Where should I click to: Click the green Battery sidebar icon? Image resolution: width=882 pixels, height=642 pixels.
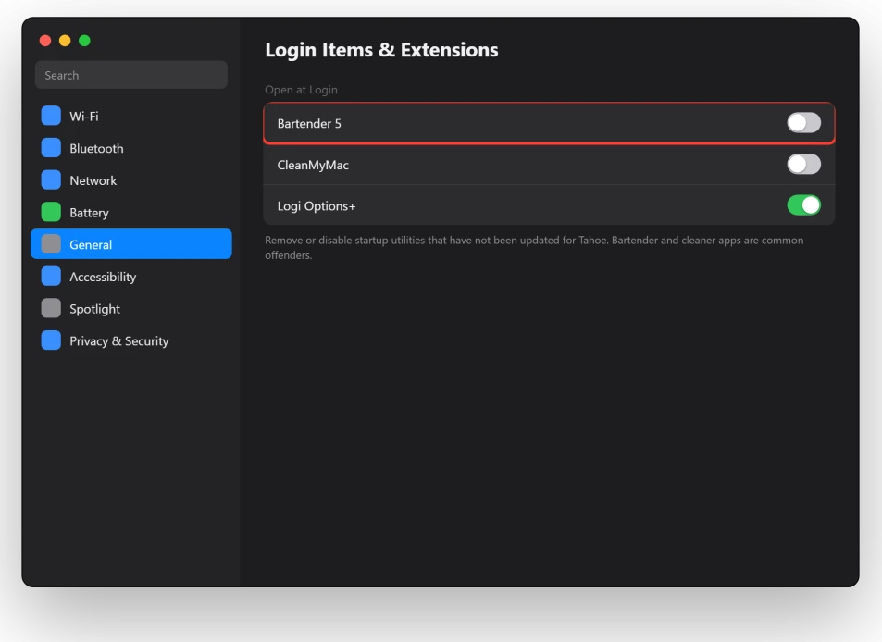51,212
